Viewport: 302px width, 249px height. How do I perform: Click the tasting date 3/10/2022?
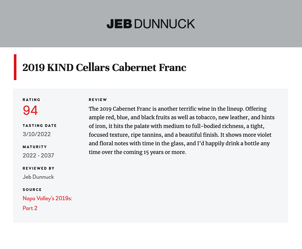coord(36,134)
